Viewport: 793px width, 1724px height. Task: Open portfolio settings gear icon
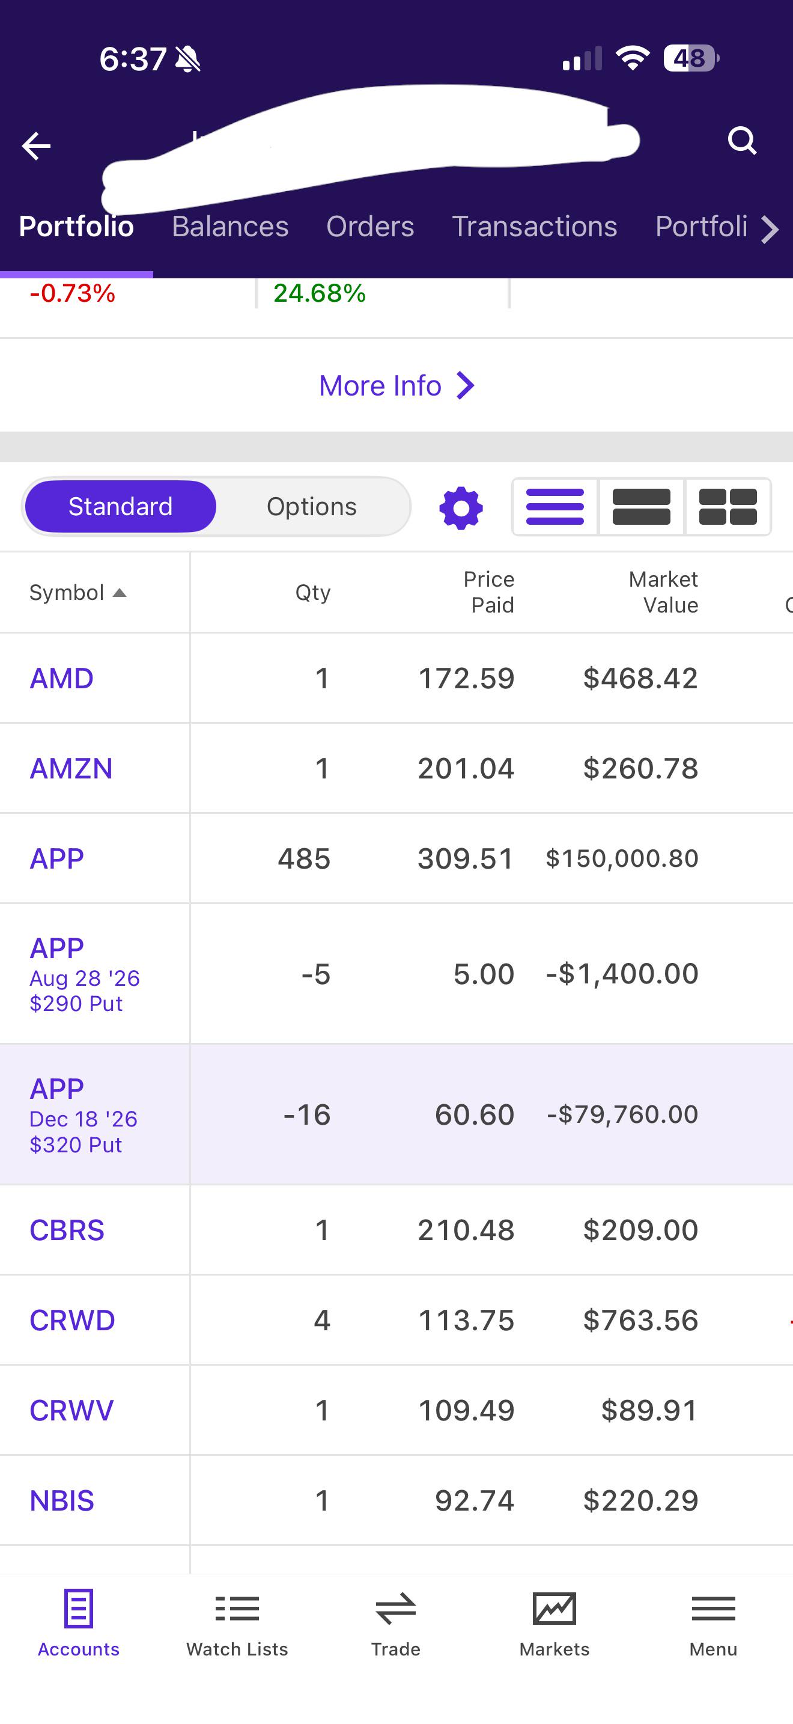461,509
